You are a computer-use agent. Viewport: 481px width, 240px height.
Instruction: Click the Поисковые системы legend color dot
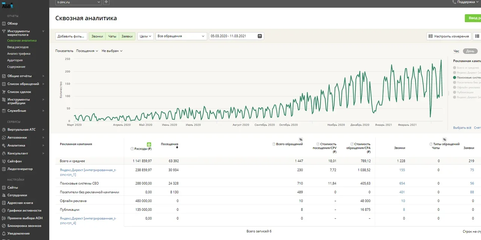[x=455, y=78]
